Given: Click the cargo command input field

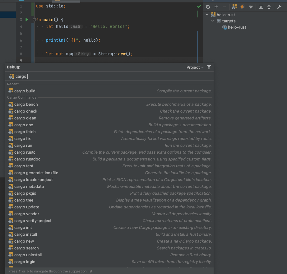Looking at the screenshot, I should click(109, 76).
